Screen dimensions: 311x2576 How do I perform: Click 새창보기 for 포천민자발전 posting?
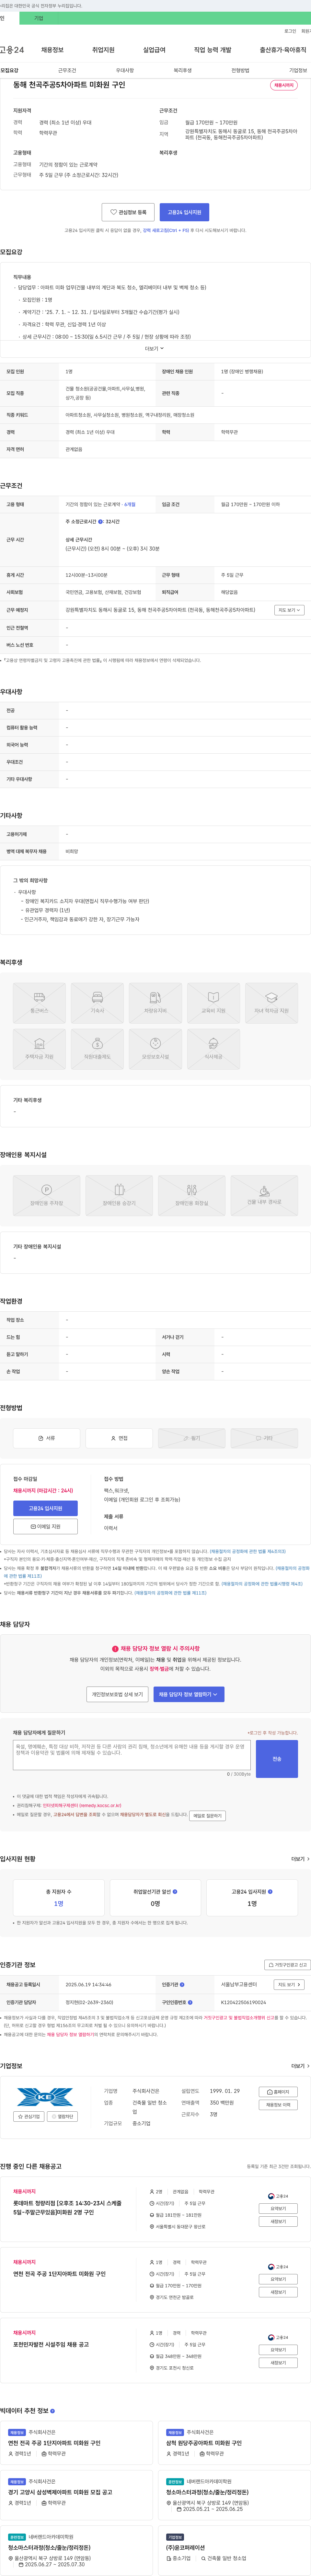click(278, 2363)
